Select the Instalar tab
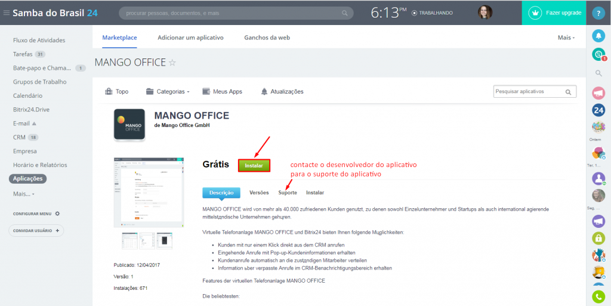This screenshot has height=306, width=611. coord(315,193)
